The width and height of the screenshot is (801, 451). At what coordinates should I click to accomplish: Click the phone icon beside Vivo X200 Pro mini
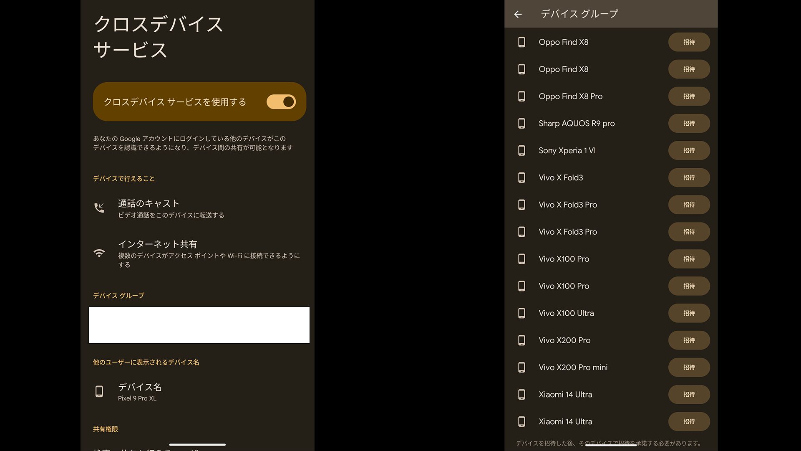521,367
